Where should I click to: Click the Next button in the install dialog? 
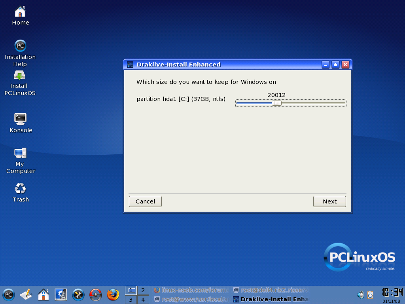329,201
